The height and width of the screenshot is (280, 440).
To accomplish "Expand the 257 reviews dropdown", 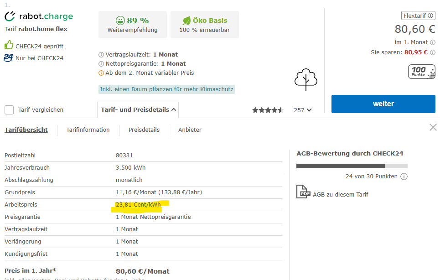I will pos(303,110).
